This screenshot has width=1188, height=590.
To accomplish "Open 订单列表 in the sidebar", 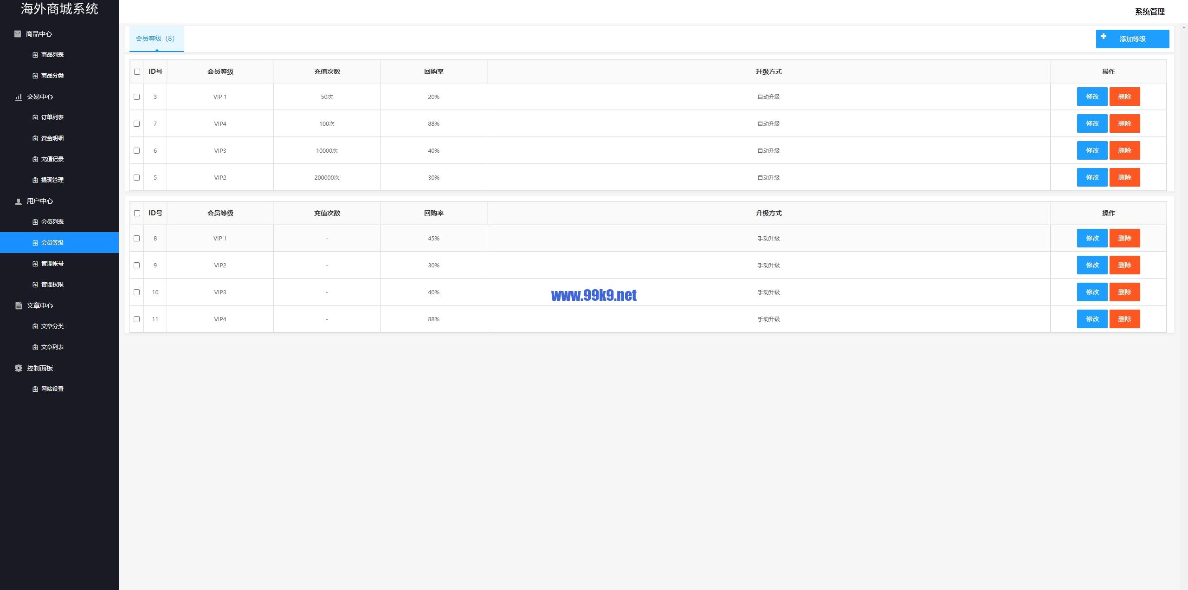I will point(59,117).
